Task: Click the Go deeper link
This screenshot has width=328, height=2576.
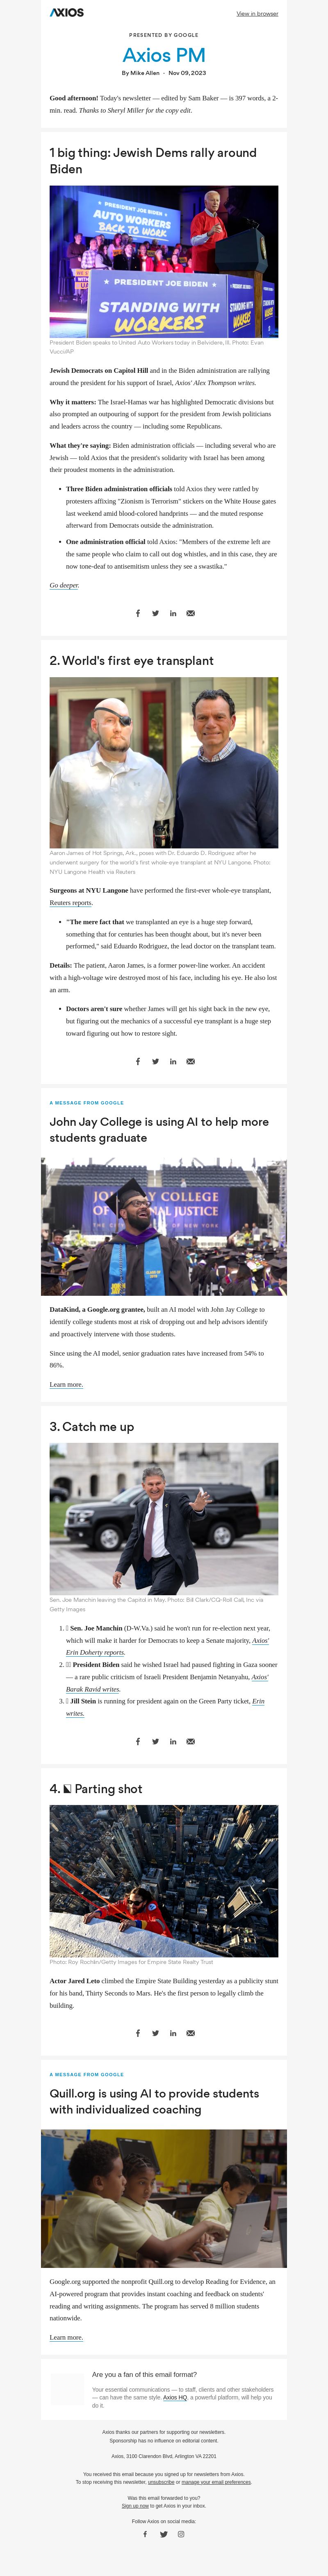Action: click(64, 585)
